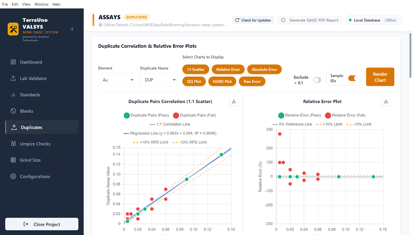Click the Lab Validator upload icon
This screenshot has height=235, width=412.
coord(13,78)
